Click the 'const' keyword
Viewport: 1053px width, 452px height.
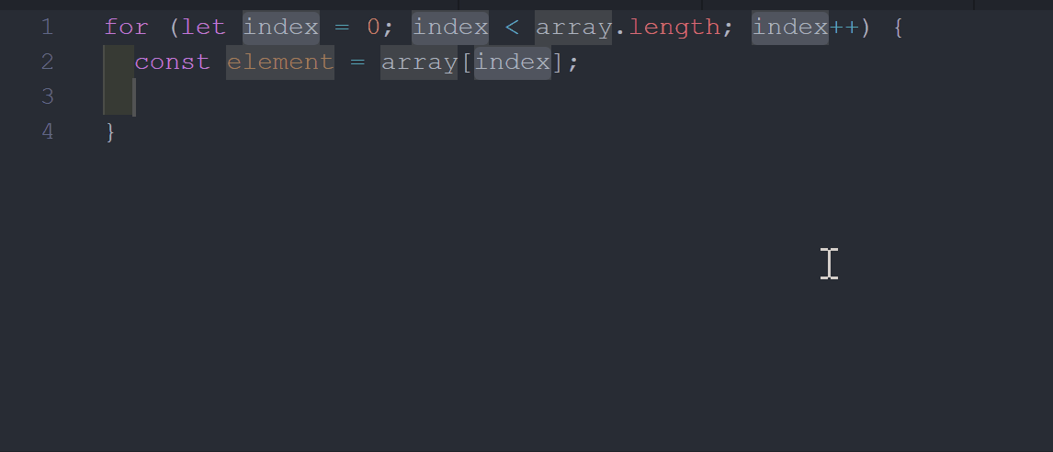173,62
